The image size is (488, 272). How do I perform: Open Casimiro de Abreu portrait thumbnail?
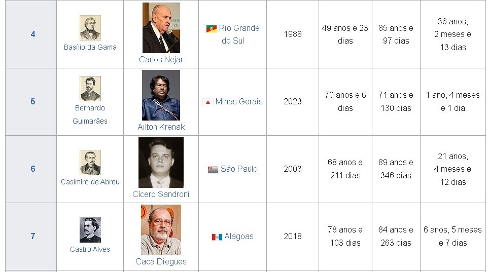tap(90, 163)
